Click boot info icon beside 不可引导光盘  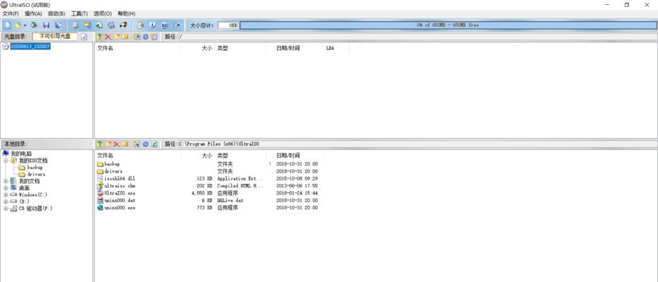coord(84,37)
